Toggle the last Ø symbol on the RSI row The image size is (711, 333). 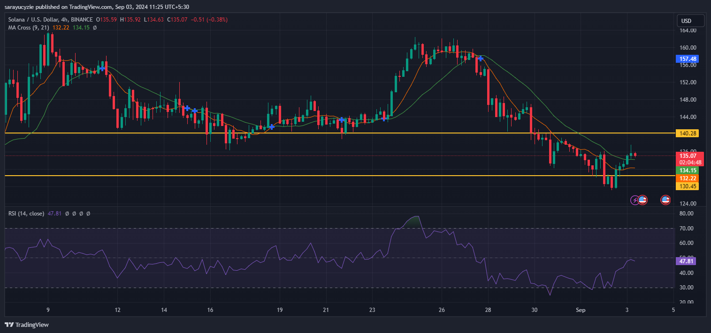88,213
